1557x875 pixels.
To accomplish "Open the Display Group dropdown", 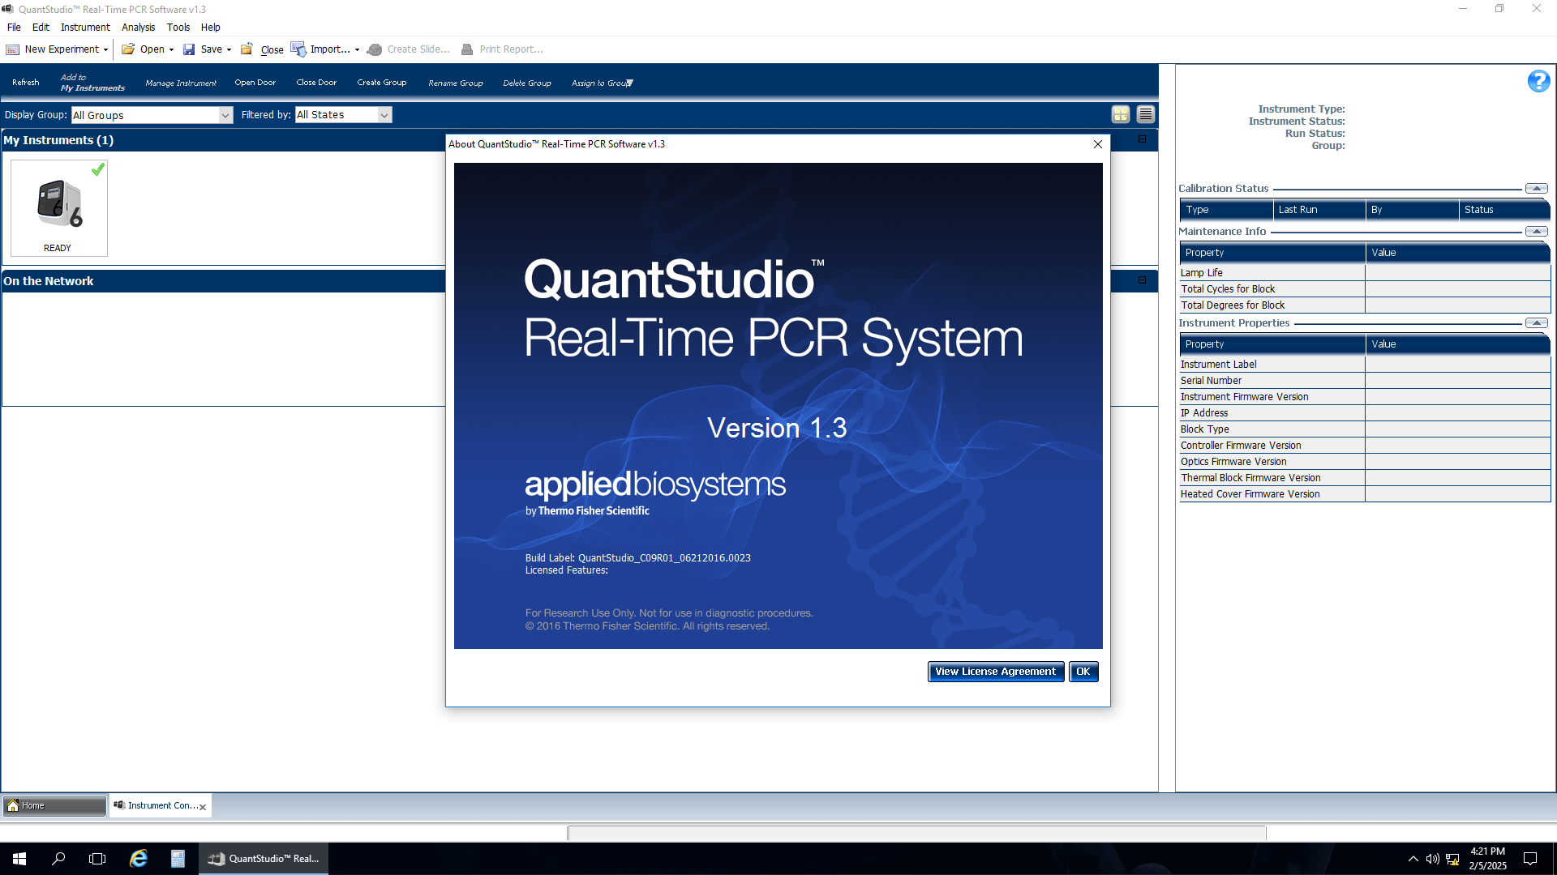I will [x=225, y=115].
